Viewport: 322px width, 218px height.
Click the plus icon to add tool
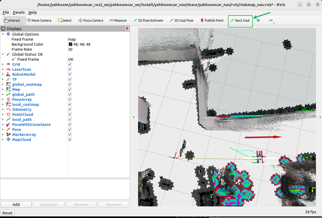[x=258, y=21]
